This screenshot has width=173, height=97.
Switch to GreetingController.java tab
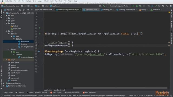127,10
